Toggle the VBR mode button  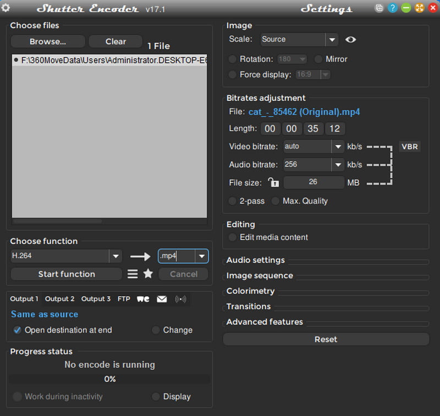pos(409,146)
